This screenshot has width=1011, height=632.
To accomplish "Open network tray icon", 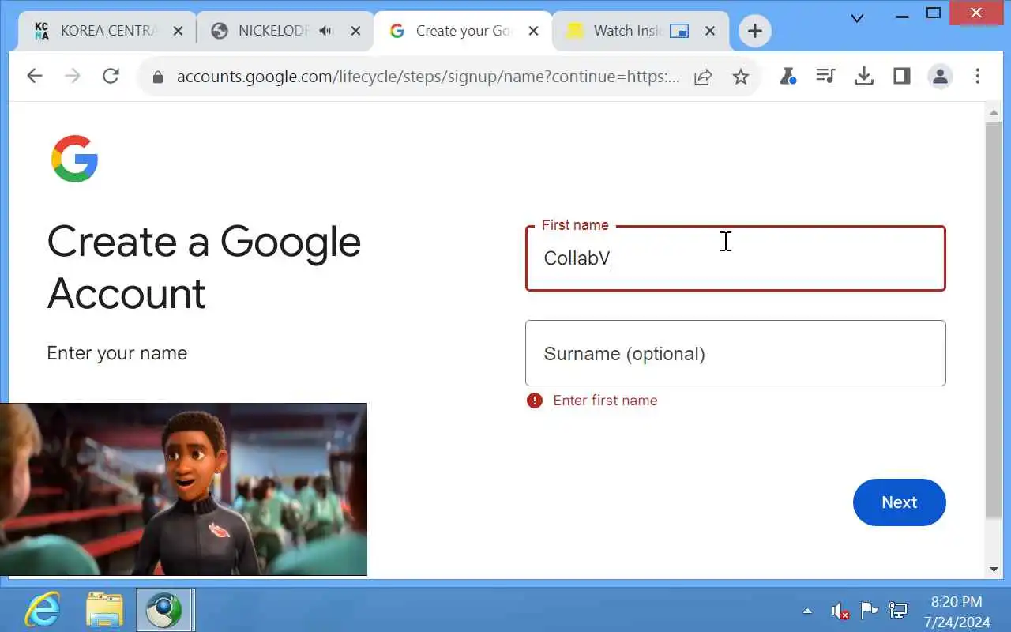I will 897,610.
